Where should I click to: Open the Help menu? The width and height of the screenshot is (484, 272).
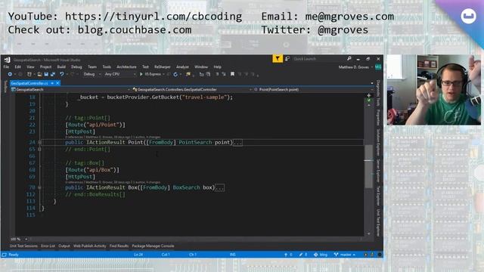tap(217, 67)
